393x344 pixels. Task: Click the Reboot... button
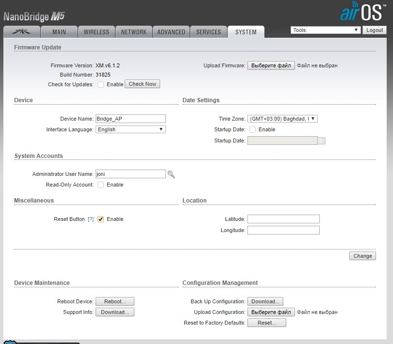[115, 301]
